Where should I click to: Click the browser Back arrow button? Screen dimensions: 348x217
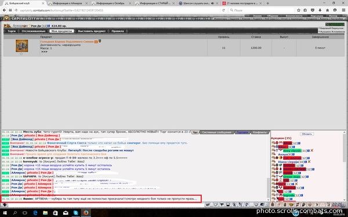(4, 10)
